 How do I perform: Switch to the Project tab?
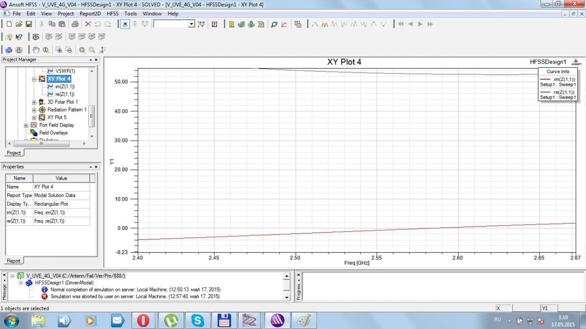(x=14, y=153)
